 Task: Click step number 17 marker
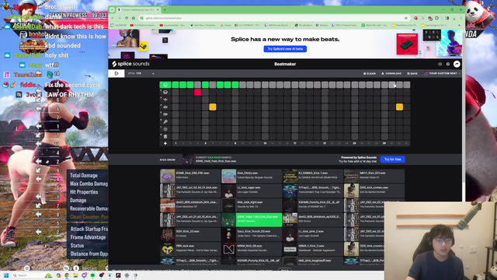295,143
